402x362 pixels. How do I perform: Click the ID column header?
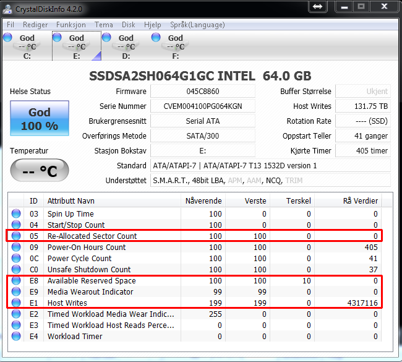[33, 201]
